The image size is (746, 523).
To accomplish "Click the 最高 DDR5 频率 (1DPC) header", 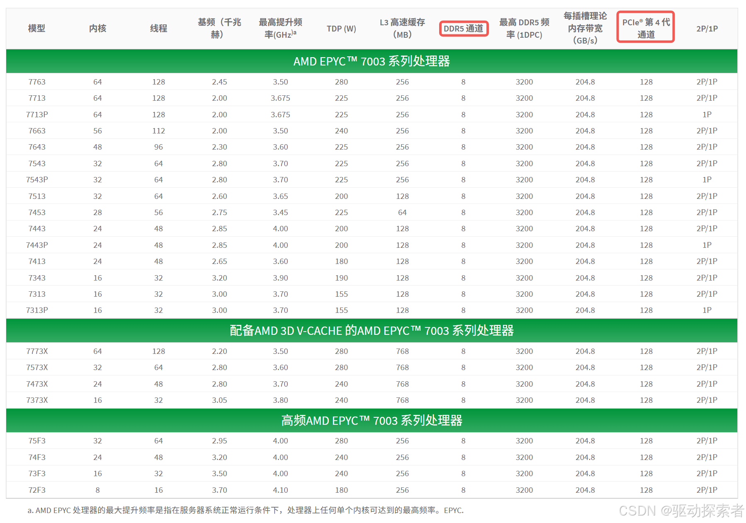I will point(524,28).
